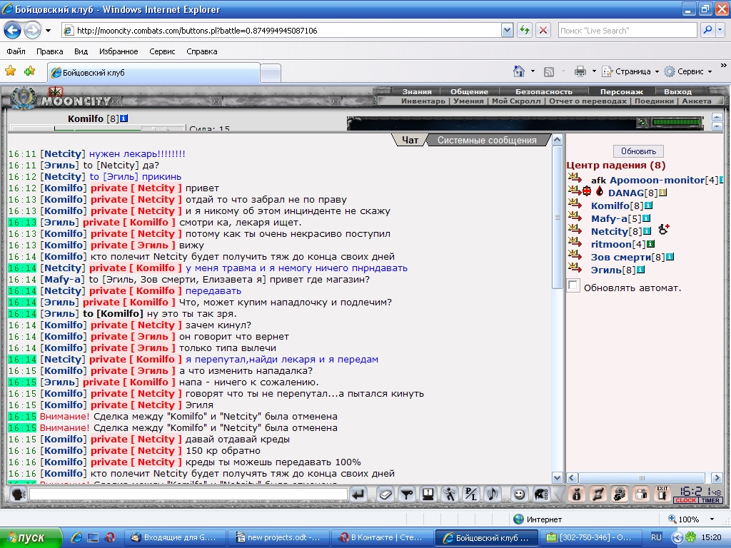Clear the chat with the eraser icon
The height and width of the screenshot is (548, 731).
coord(385,494)
